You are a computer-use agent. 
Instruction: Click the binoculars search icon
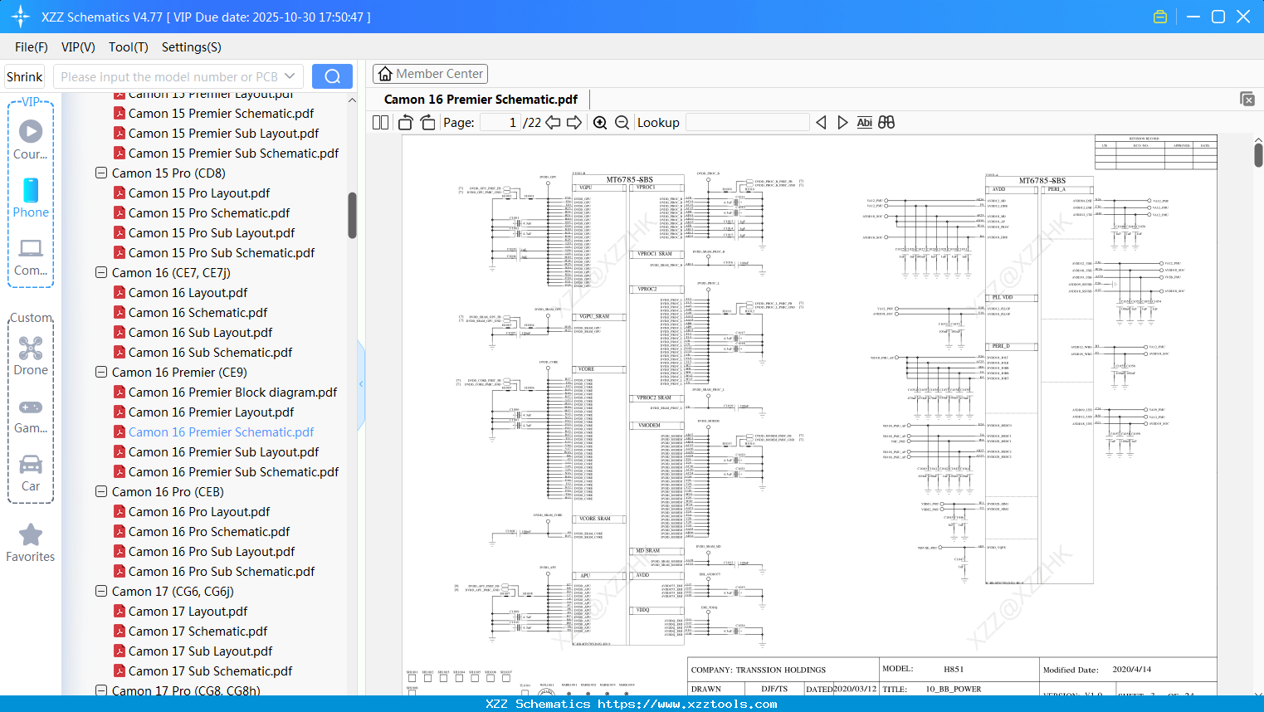(x=886, y=122)
